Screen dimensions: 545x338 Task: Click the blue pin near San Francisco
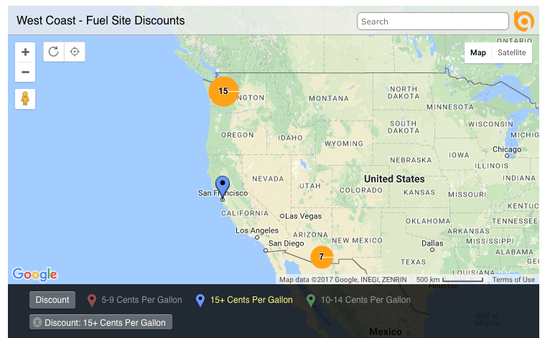[x=223, y=187]
